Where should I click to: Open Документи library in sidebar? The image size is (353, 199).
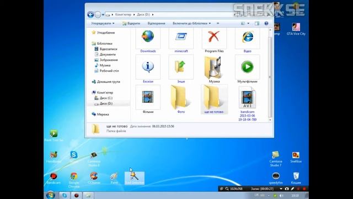[x=105, y=54]
